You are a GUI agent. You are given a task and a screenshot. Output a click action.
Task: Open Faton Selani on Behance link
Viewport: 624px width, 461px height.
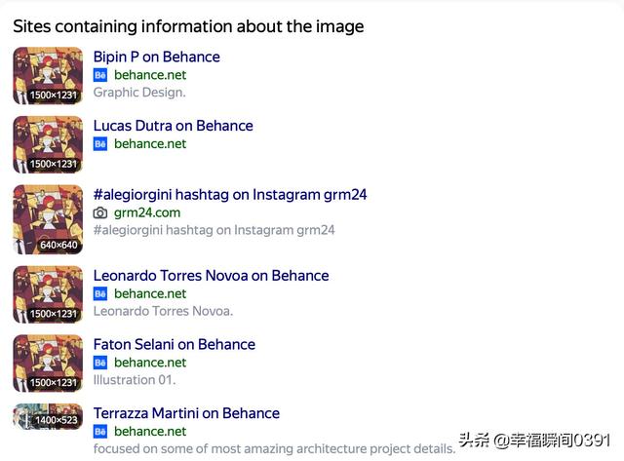(x=175, y=344)
